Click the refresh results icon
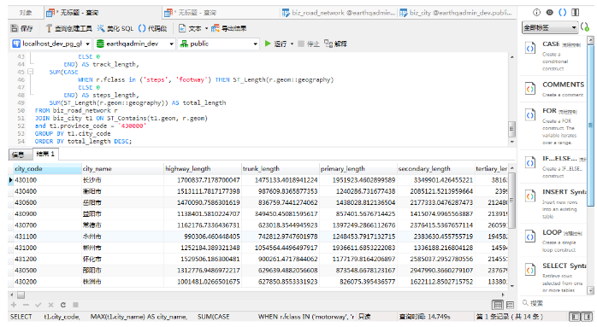 tap(63, 305)
